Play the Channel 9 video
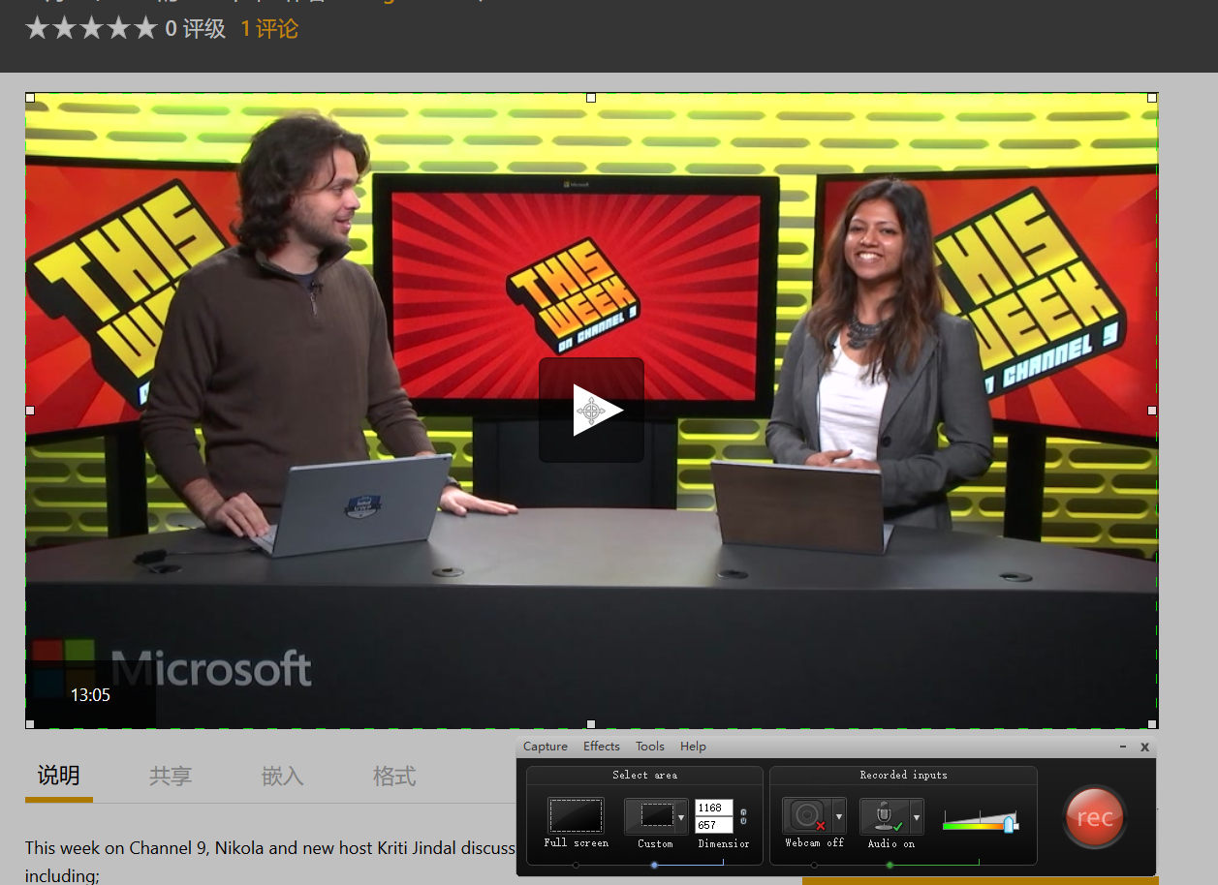 click(591, 411)
